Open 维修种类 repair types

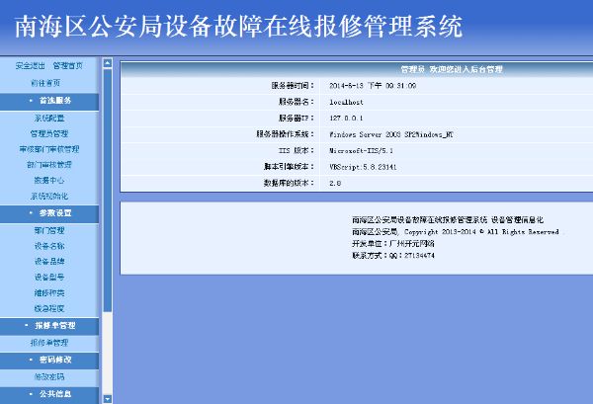[x=49, y=293]
